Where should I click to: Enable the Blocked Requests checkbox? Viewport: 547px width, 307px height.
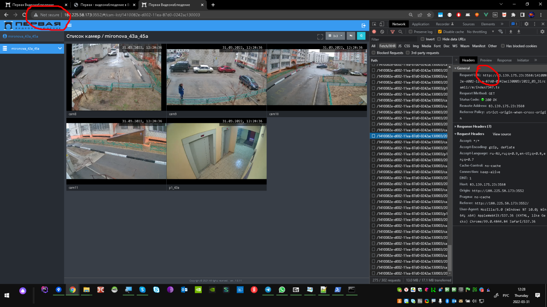[373, 53]
